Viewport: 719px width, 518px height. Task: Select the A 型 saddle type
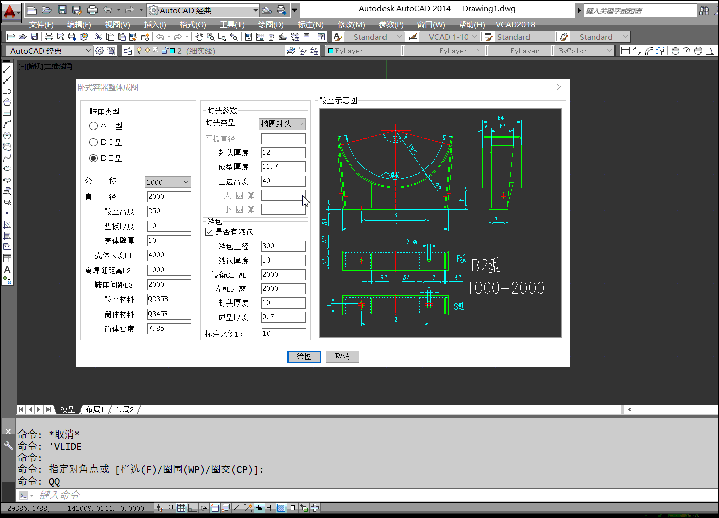93,126
